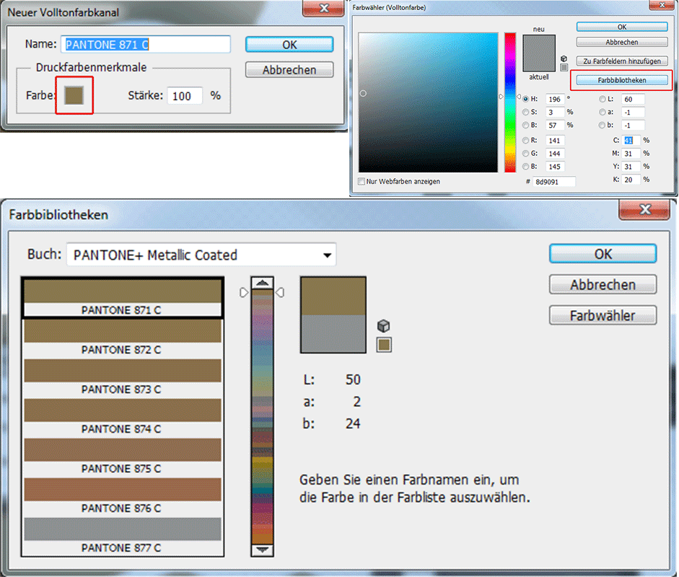
Task: Select the HSB B radio button beside value 57
Action: tap(526, 125)
